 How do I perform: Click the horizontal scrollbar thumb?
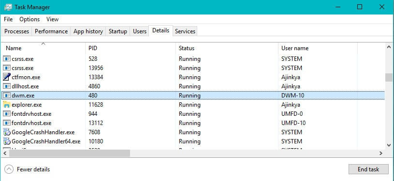click(x=69, y=153)
